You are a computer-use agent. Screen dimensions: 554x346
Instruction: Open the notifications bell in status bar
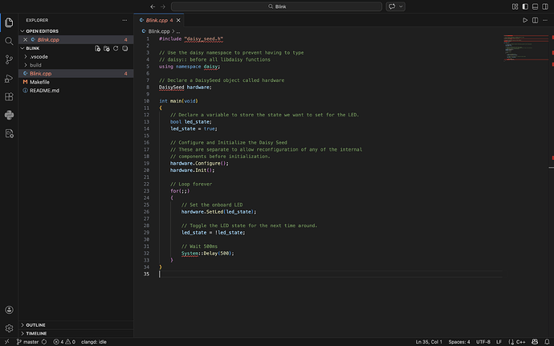(546, 341)
